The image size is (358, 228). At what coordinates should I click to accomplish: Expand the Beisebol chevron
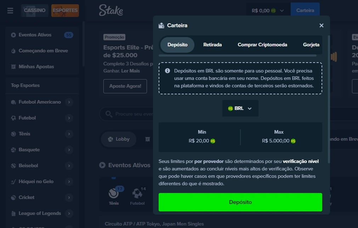tap(69, 166)
